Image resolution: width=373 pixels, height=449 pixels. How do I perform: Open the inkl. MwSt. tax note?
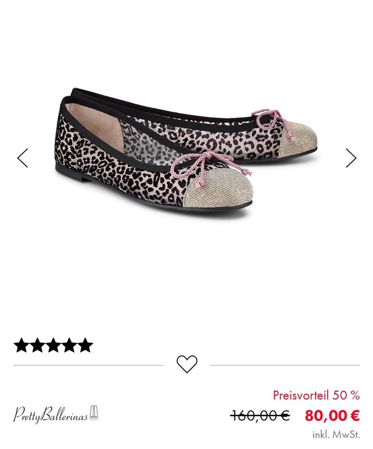336,434
